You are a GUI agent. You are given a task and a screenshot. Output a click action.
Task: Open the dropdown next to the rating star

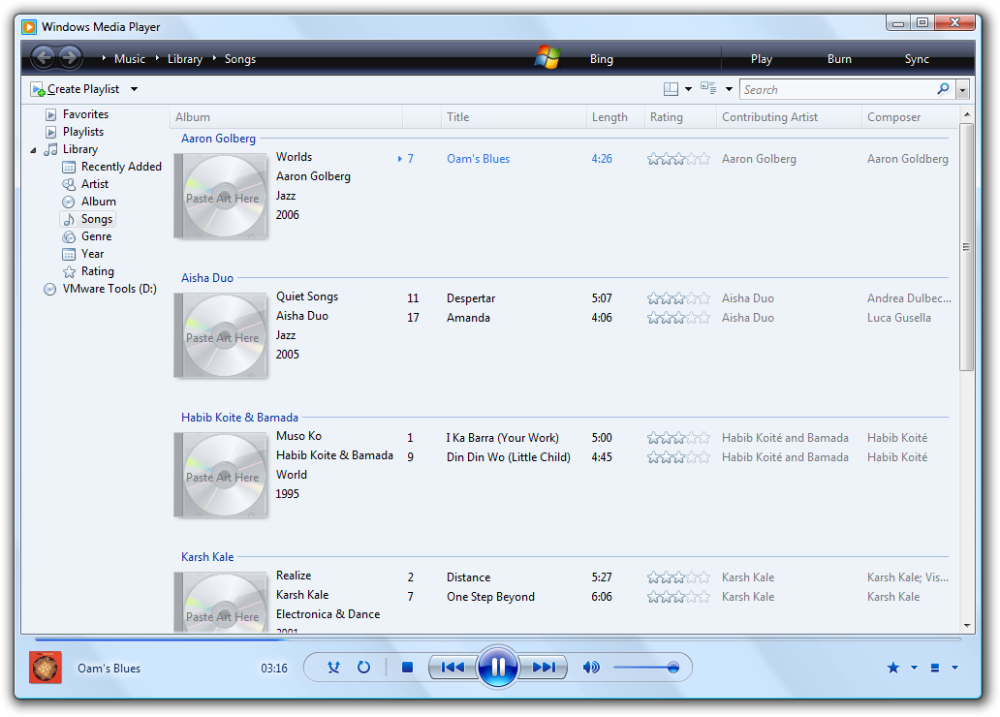tap(914, 668)
